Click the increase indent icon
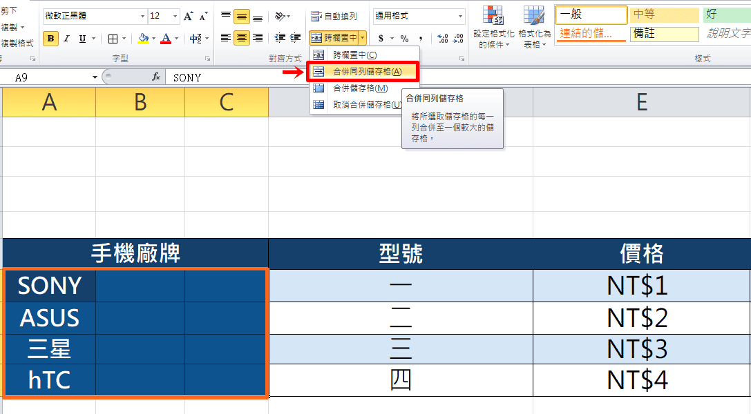 tap(296, 38)
